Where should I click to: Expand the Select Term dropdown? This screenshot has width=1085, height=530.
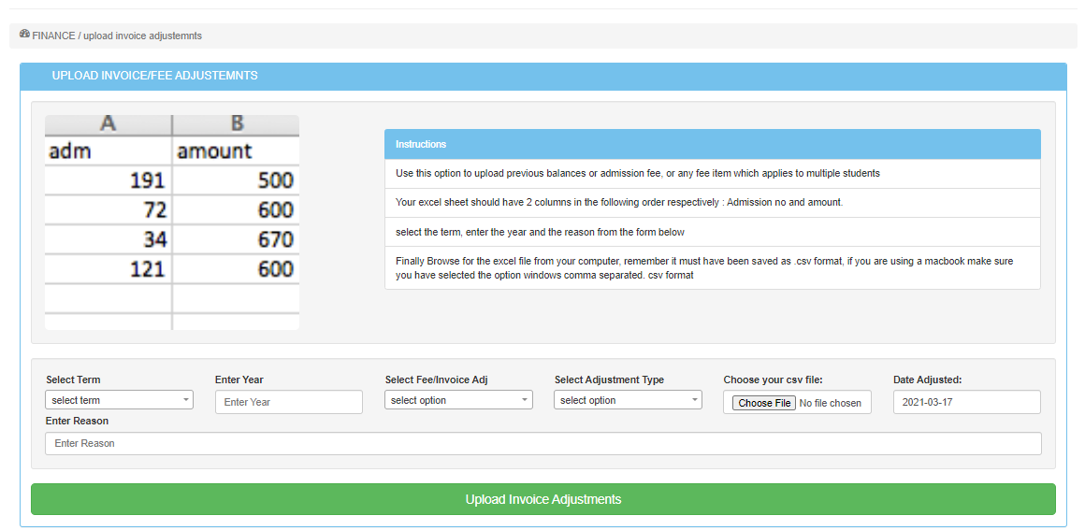(119, 400)
